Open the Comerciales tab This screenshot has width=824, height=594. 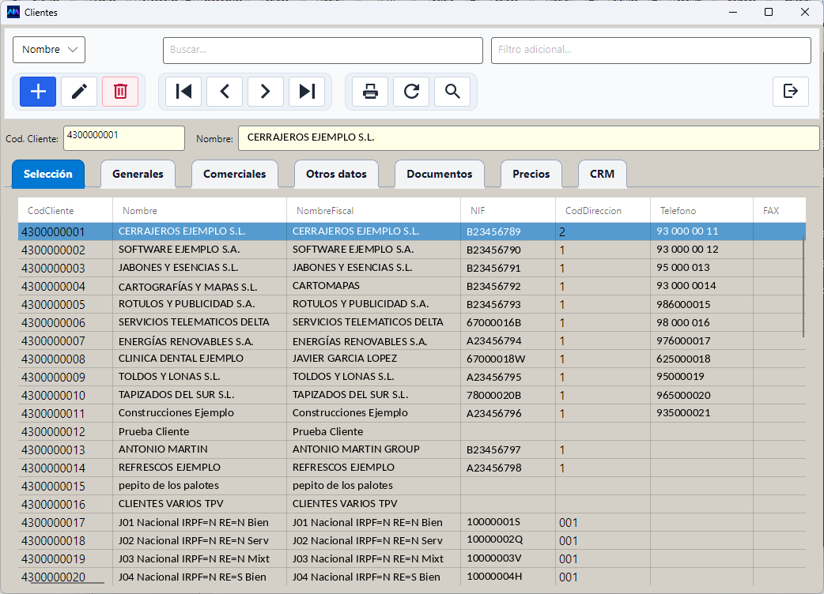[x=234, y=174]
